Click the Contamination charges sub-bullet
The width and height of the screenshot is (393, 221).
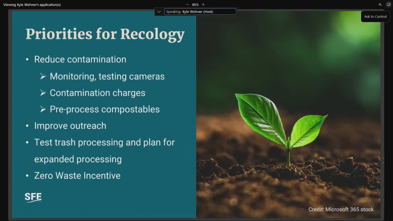click(97, 93)
